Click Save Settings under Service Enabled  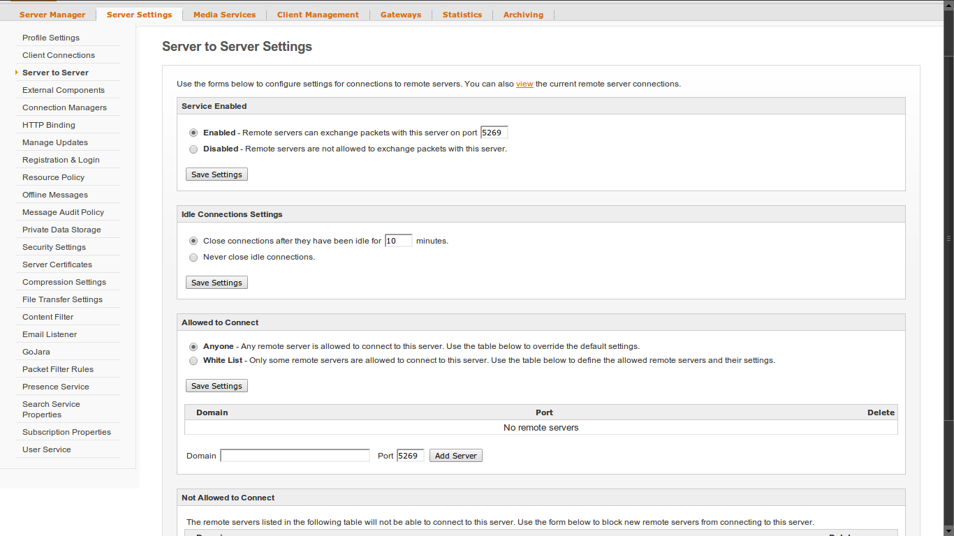pyautogui.click(x=217, y=174)
